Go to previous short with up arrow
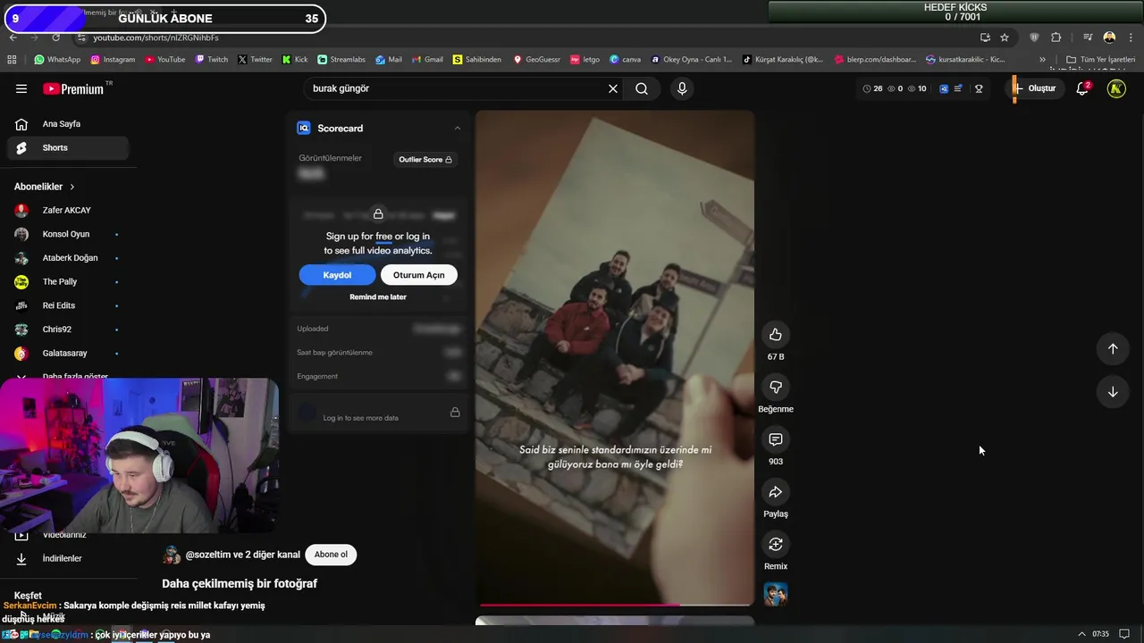Viewport: 1144px width, 643px height. pos(1113,349)
